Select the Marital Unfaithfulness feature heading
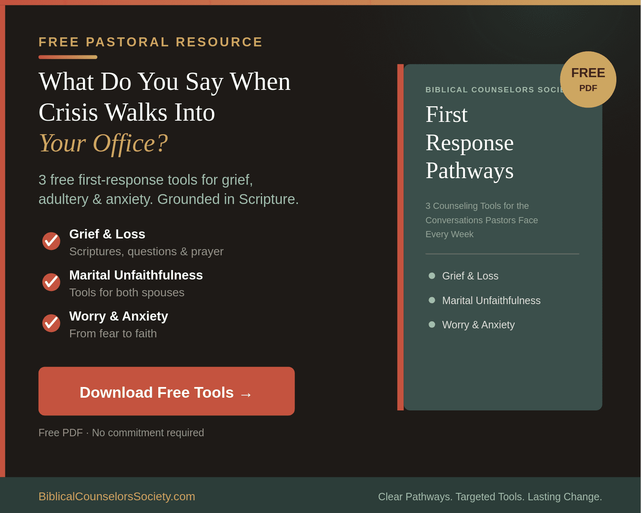 pos(136,275)
